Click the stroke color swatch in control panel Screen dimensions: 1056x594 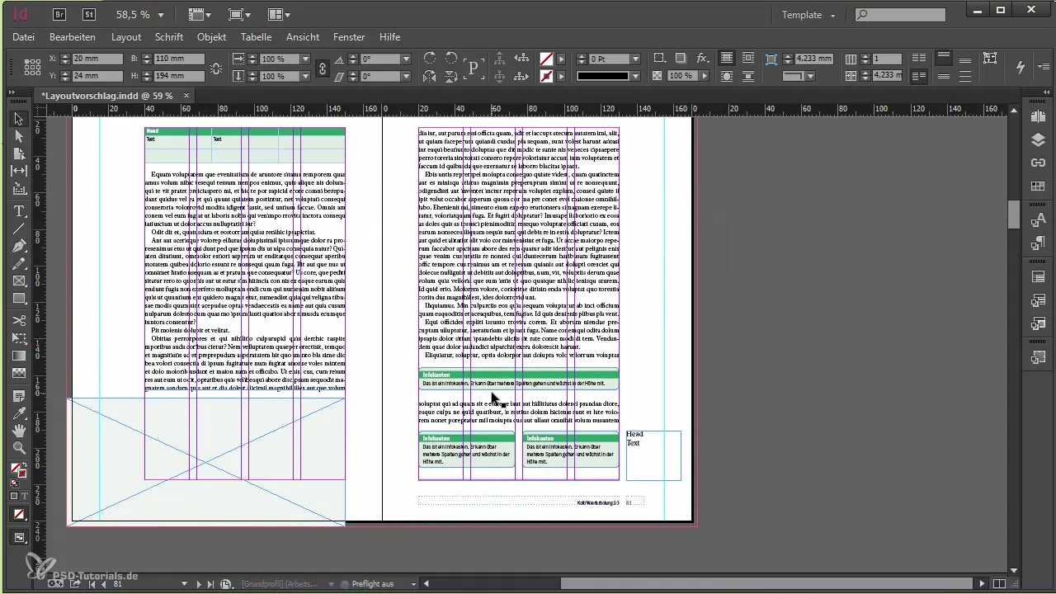(546, 77)
